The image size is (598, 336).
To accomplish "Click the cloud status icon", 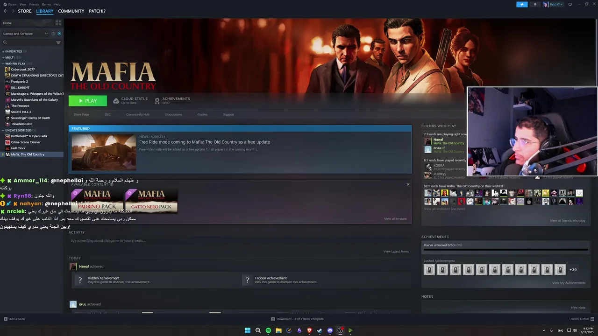I will point(116,101).
